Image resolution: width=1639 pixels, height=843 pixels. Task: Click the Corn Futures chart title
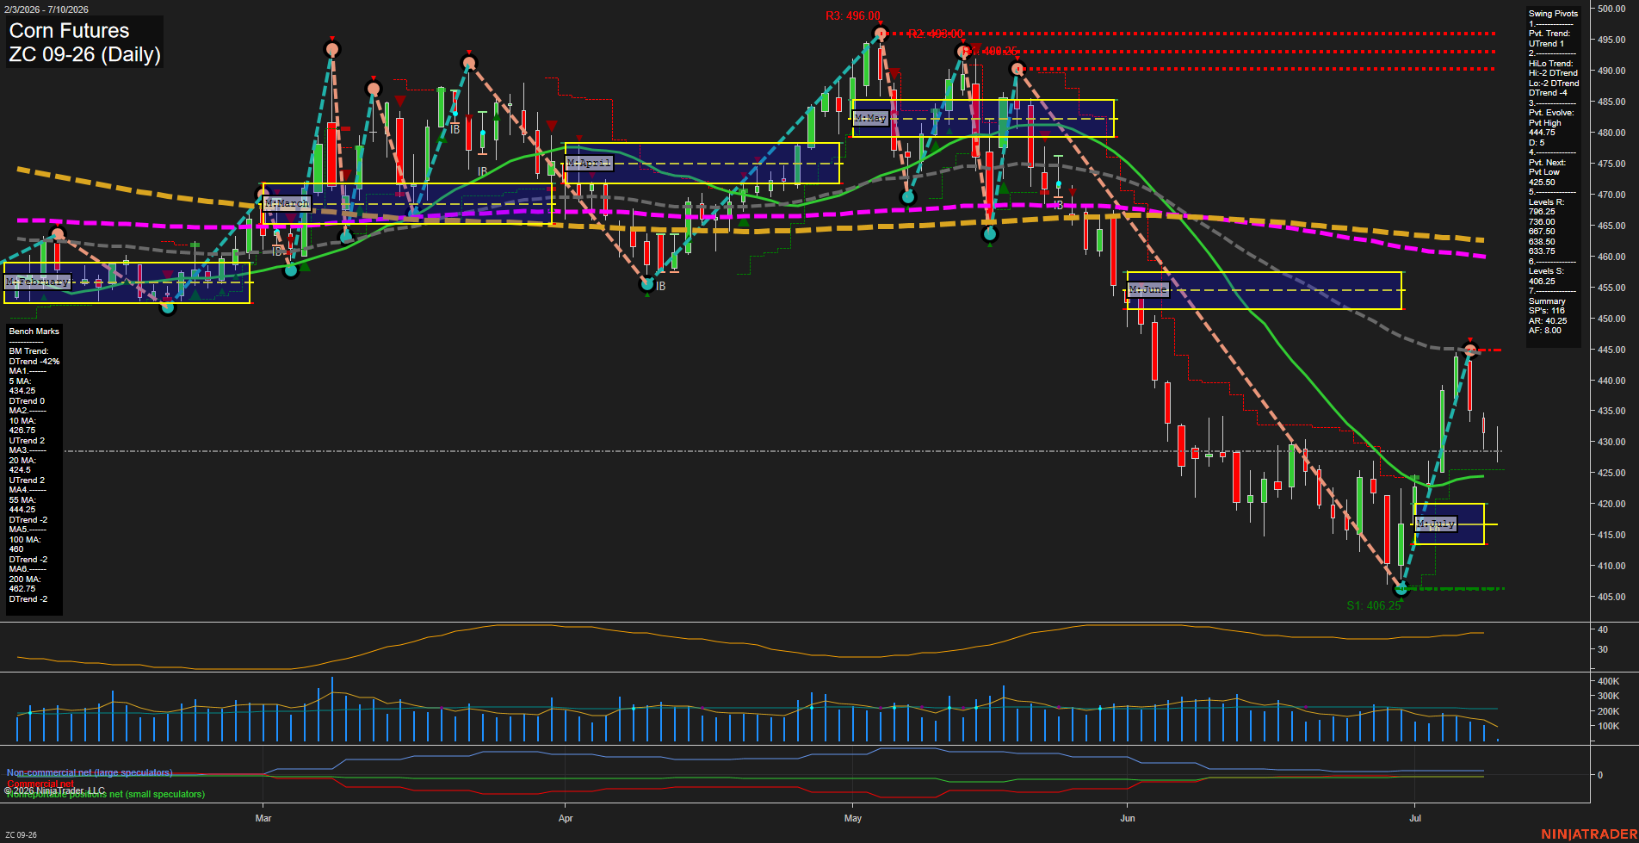point(69,30)
